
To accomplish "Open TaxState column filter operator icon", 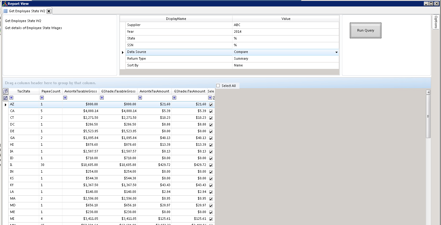I will click(x=11, y=98).
